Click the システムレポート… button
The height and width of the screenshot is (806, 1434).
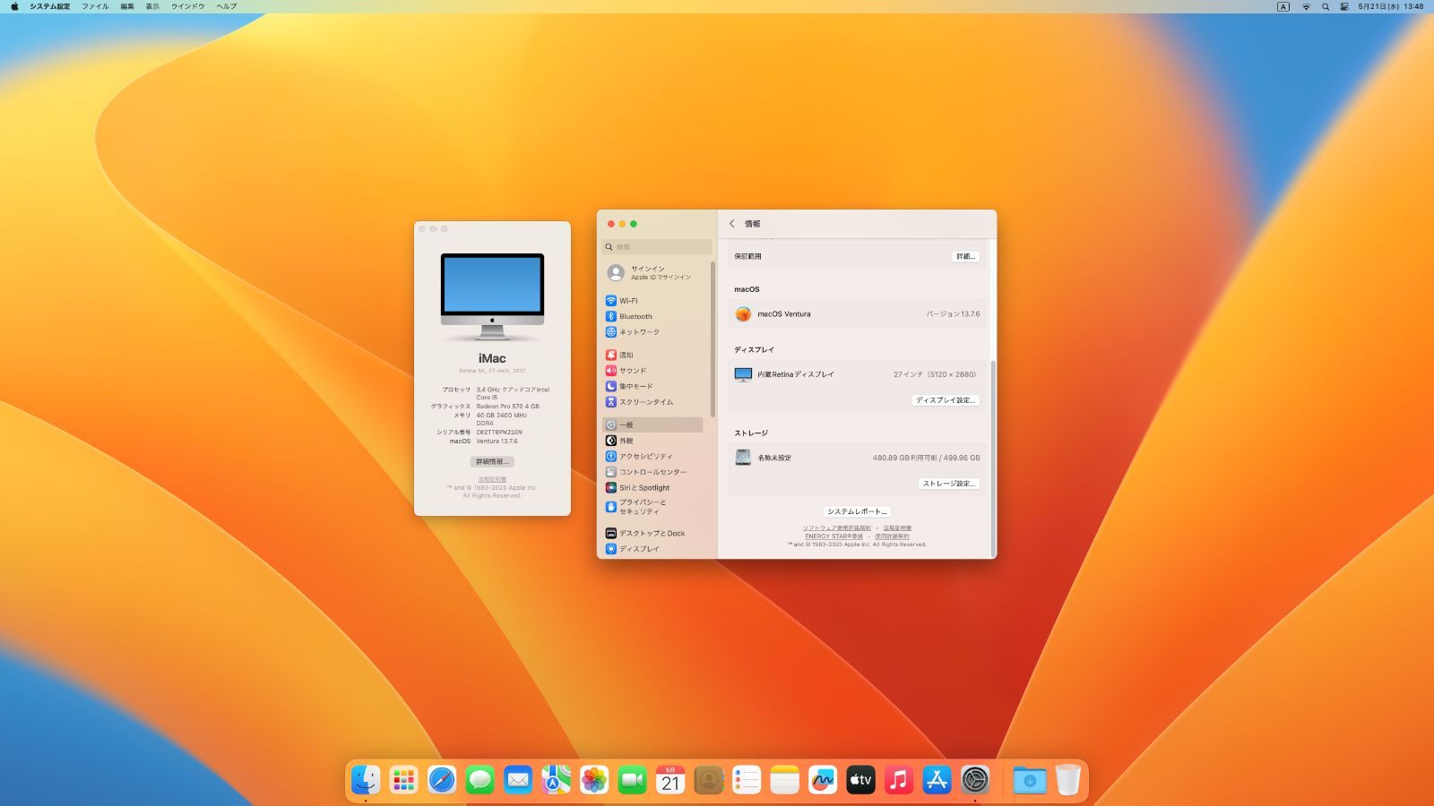pos(857,511)
